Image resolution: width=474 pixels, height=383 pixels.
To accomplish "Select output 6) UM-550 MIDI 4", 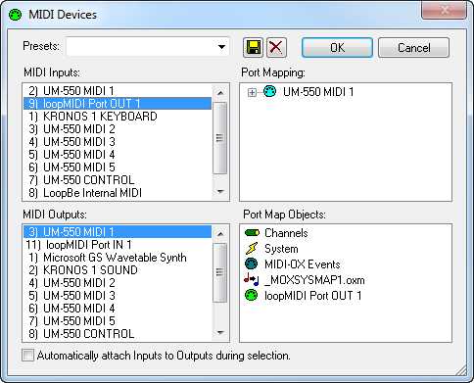I will (118, 309).
